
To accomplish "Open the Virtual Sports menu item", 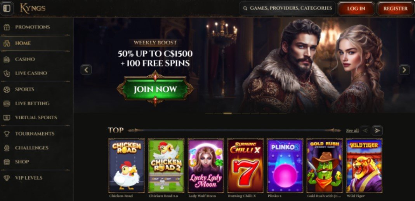I will point(36,117).
